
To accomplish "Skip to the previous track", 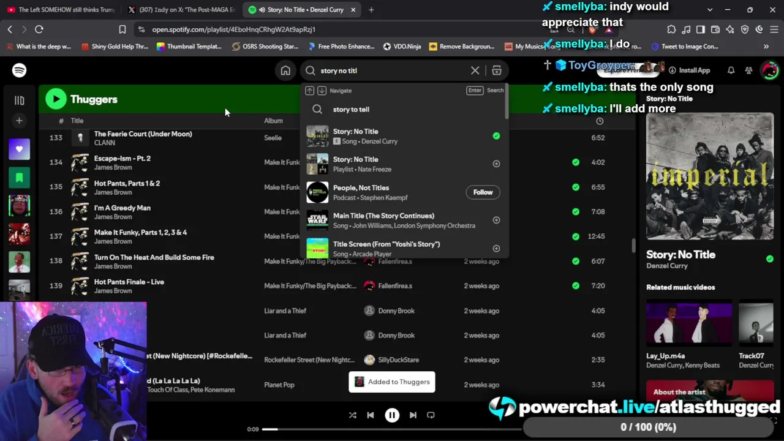I will coord(371,415).
